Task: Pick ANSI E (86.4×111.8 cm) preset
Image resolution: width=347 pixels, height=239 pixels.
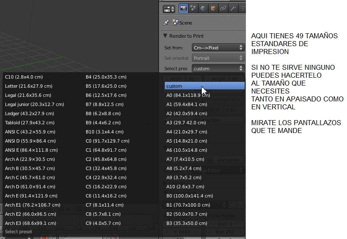Action: (31, 150)
